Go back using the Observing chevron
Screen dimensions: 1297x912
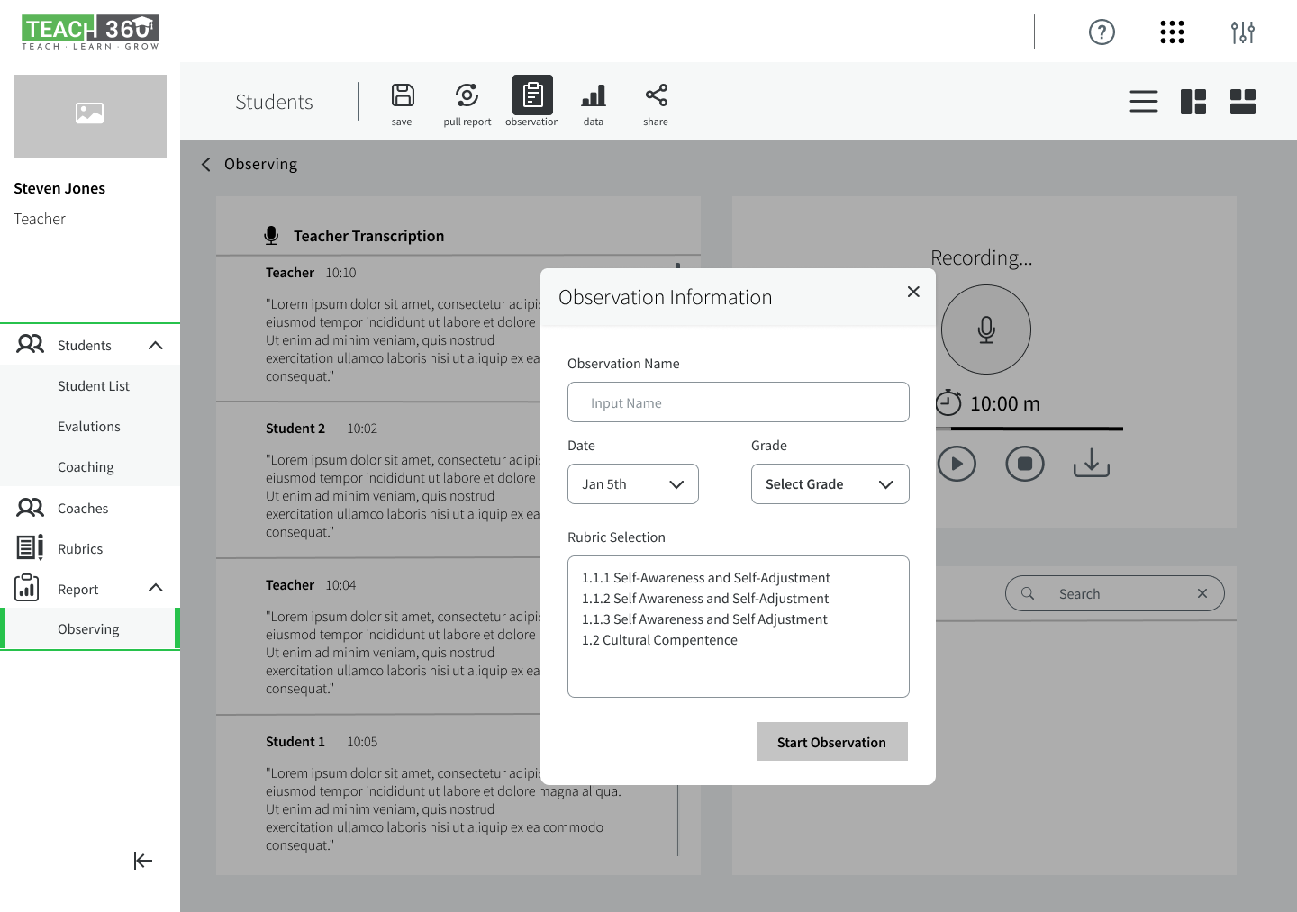[x=206, y=164]
